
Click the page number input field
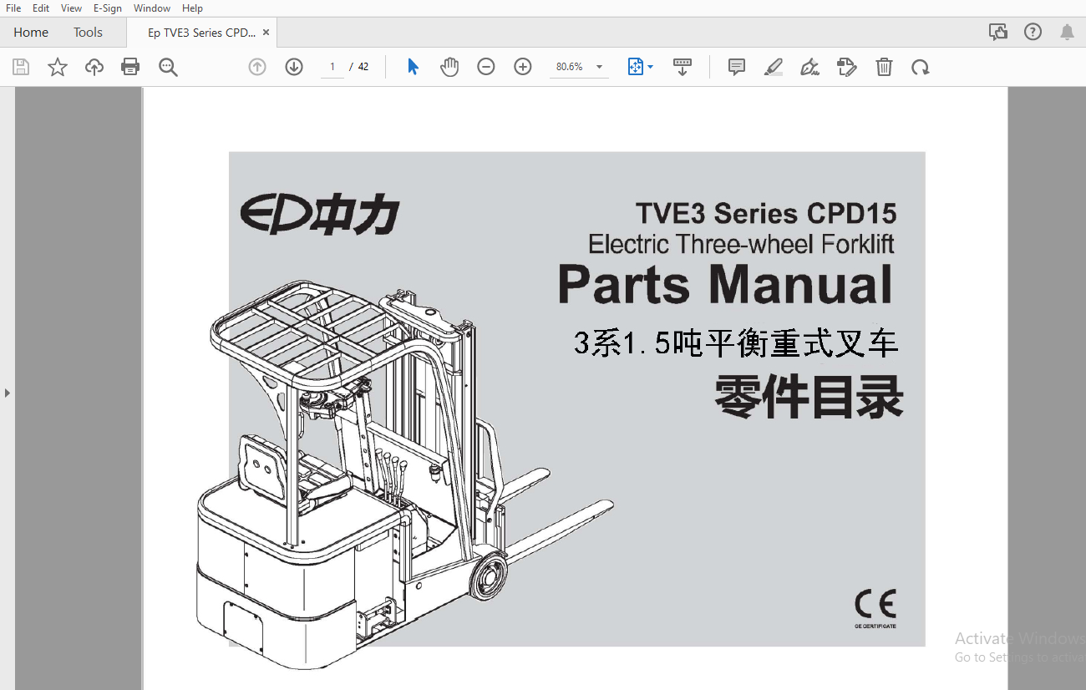coord(332,67)
